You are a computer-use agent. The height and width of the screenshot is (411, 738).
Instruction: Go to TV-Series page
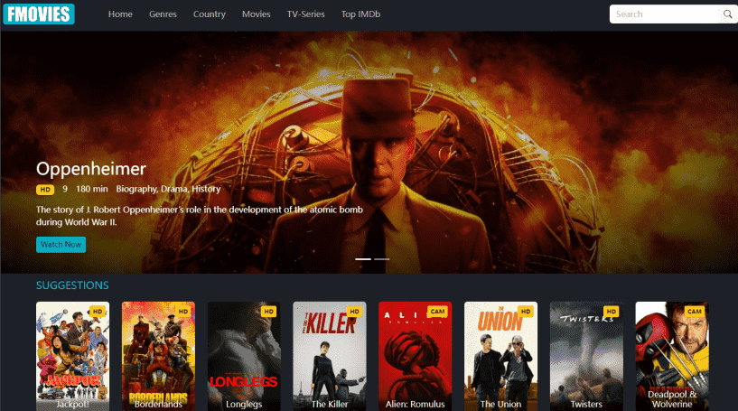(305, 14)
